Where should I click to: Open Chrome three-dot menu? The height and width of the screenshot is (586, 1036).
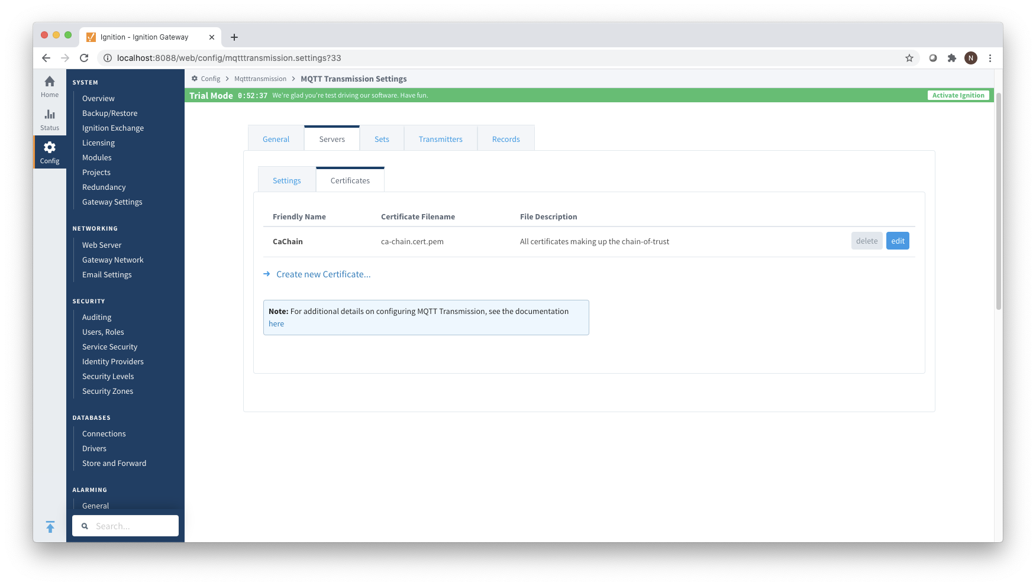click(x=990, y=58)
